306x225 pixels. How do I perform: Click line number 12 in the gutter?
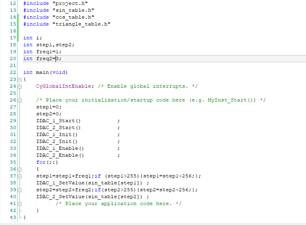click(13, 3)
